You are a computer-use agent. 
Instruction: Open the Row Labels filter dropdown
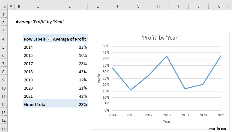pos(49,39)
